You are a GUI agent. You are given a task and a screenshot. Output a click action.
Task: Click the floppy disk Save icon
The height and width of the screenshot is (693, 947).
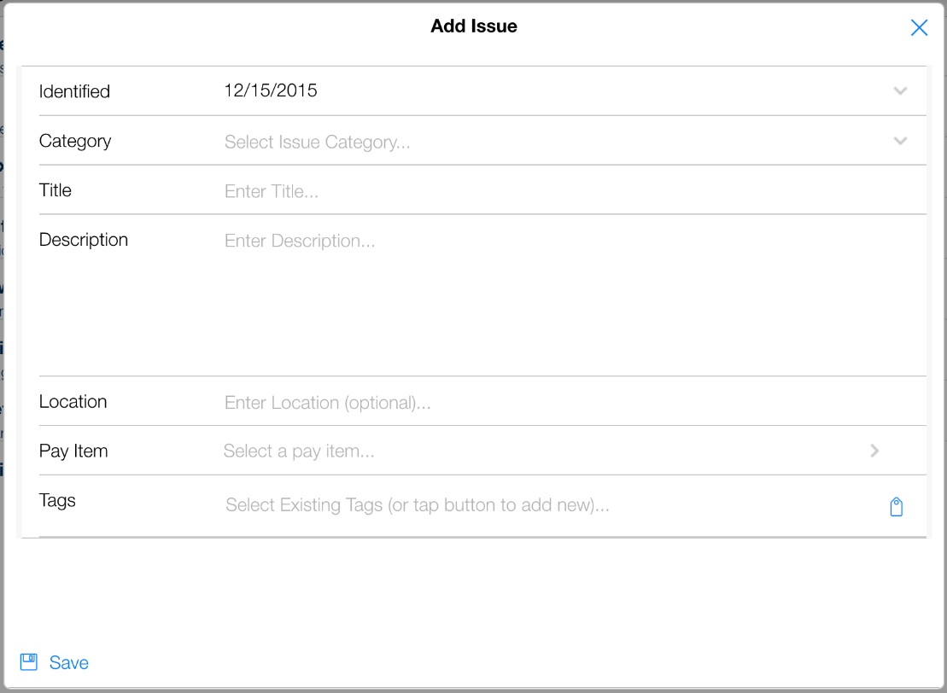[29, 662]
